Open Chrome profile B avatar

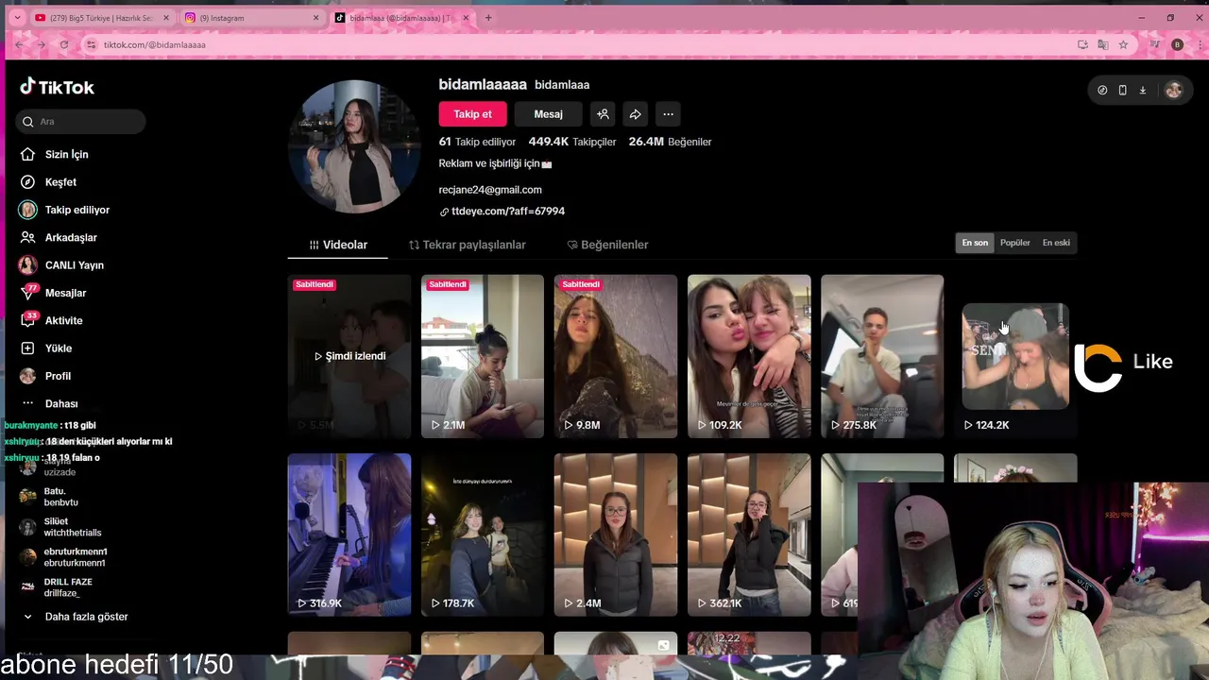click(x=1177, y=44)
